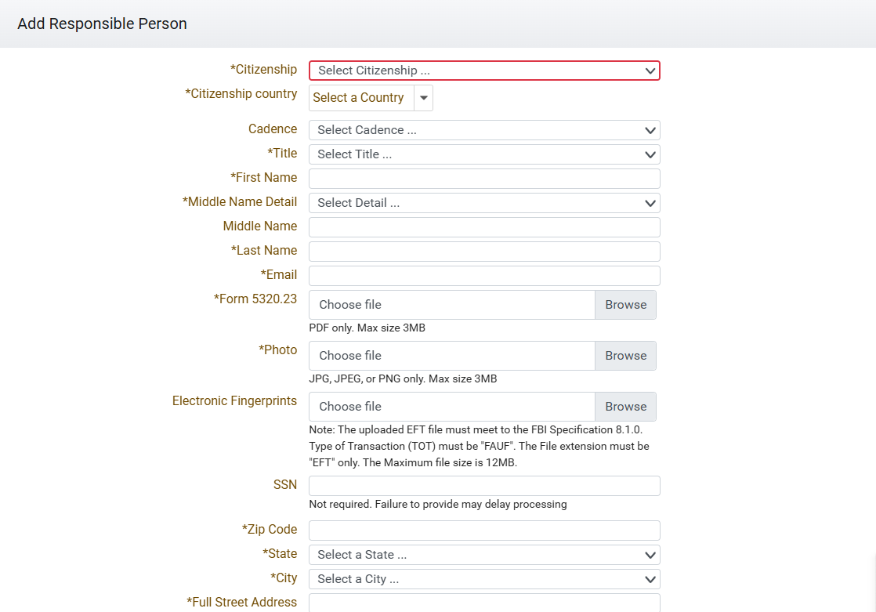
Task: Click the Full Street Address field
Action: tap(484, 603)
